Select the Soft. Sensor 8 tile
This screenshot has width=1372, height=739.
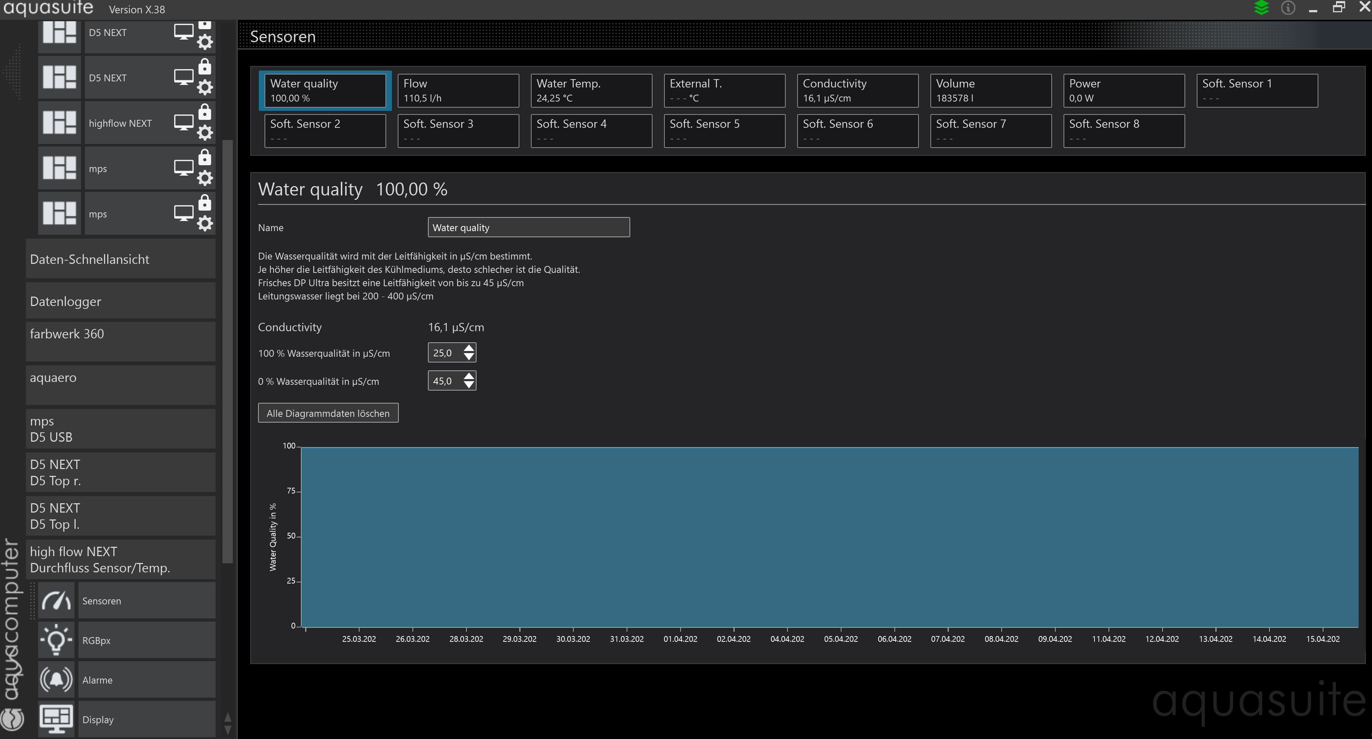(x=1124, y=131)
